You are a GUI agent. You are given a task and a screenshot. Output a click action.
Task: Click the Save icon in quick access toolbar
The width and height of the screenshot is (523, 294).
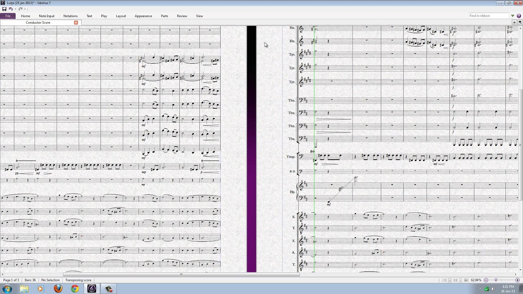click(x=4, y=9)
